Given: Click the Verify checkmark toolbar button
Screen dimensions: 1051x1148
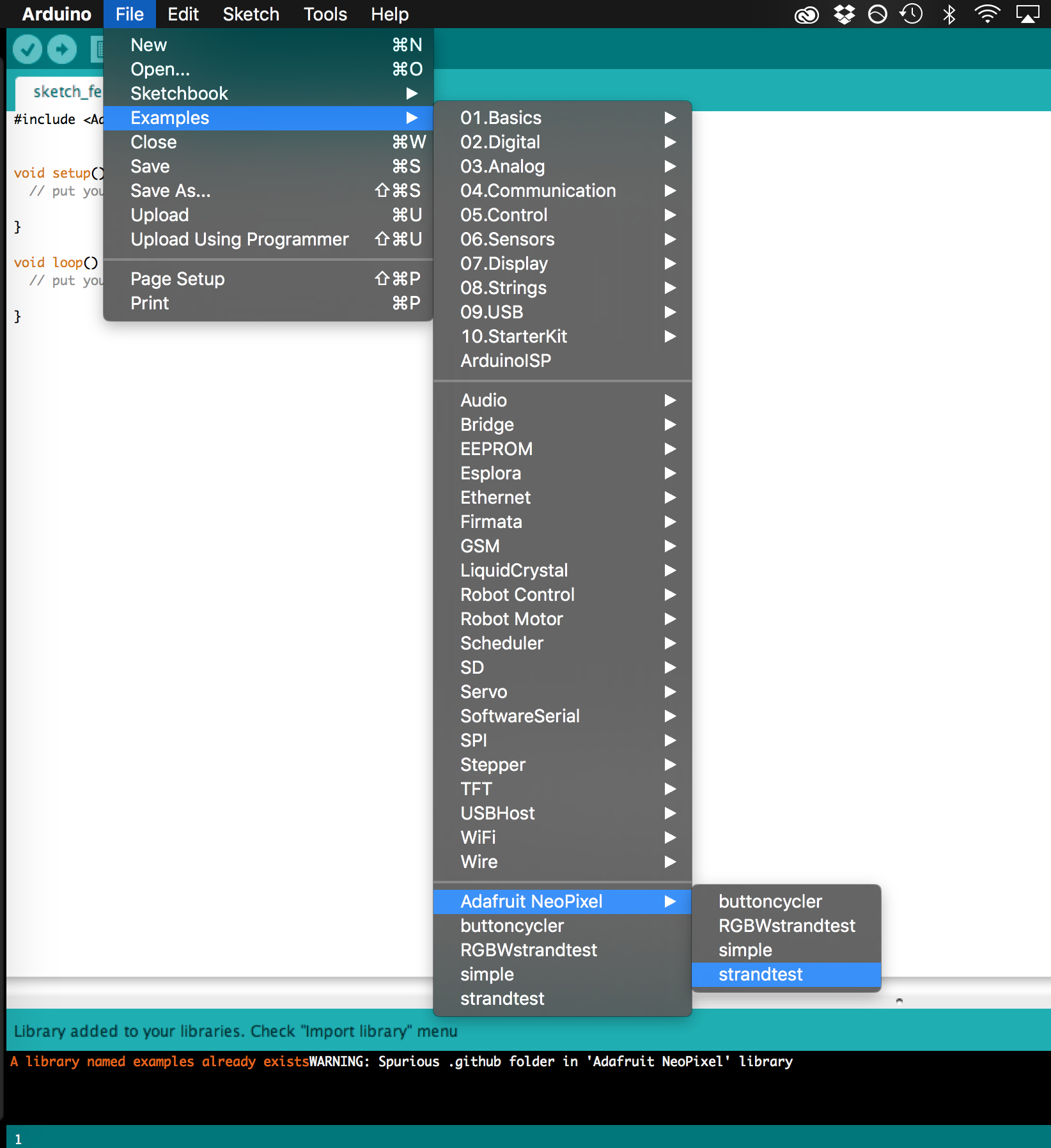Looking at the screenshot, I should pyautogui.click(x=27, y=49).
